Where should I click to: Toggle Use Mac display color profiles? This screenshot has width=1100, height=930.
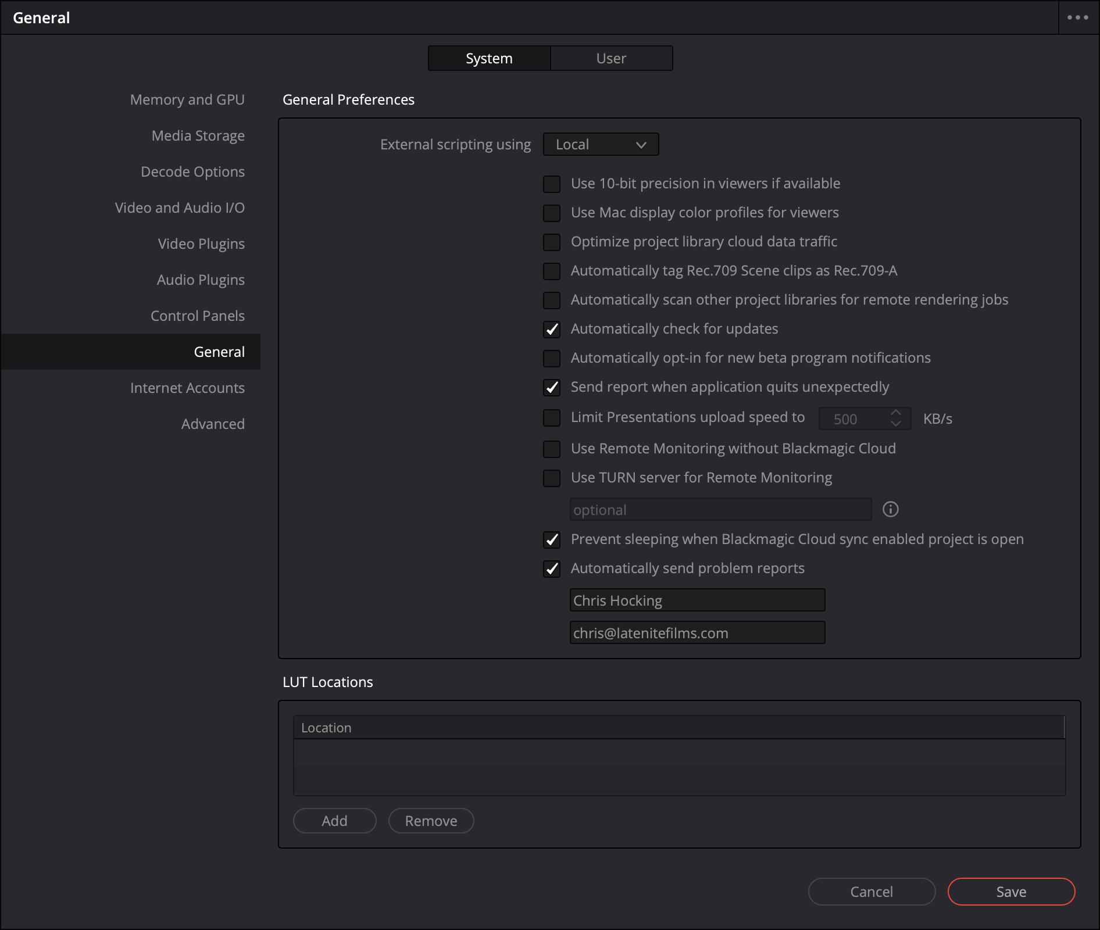pos(552,213)
